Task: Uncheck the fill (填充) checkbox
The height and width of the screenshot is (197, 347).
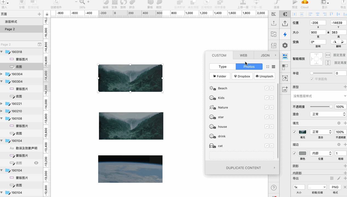Action: tap(294, 132)
